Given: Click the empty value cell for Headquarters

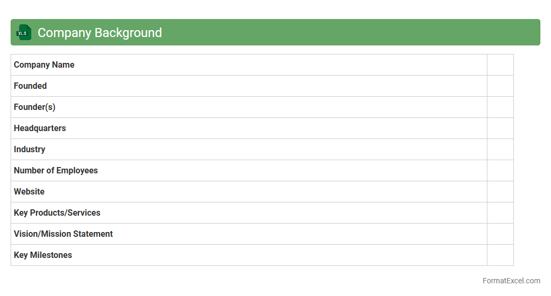Looking at the screenshot, I should point(500,128).
